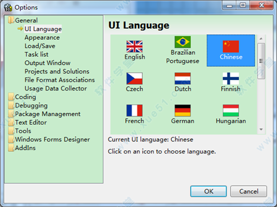Click the Text Editor folder icon
Viewport: 277px width, 207px height.
(11, 123)
